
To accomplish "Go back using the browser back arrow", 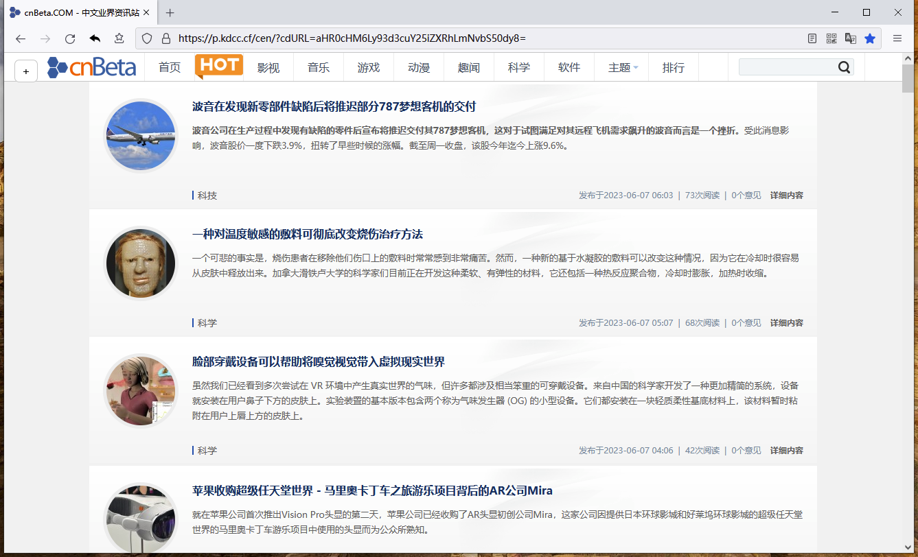I will coord(21,38).
